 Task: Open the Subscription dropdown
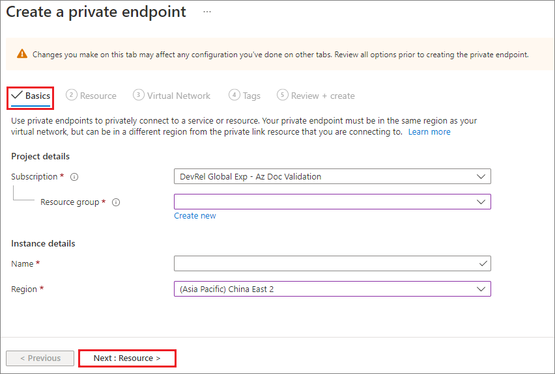(332, 176)
